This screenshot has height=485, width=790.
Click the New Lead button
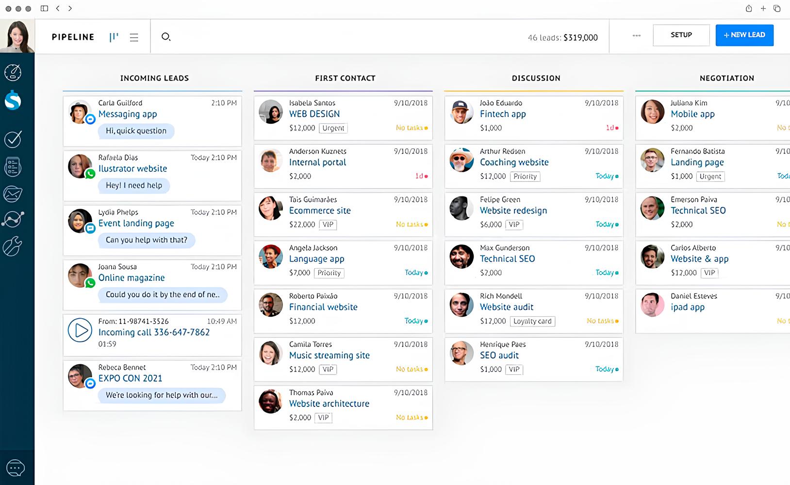[744, 35]
